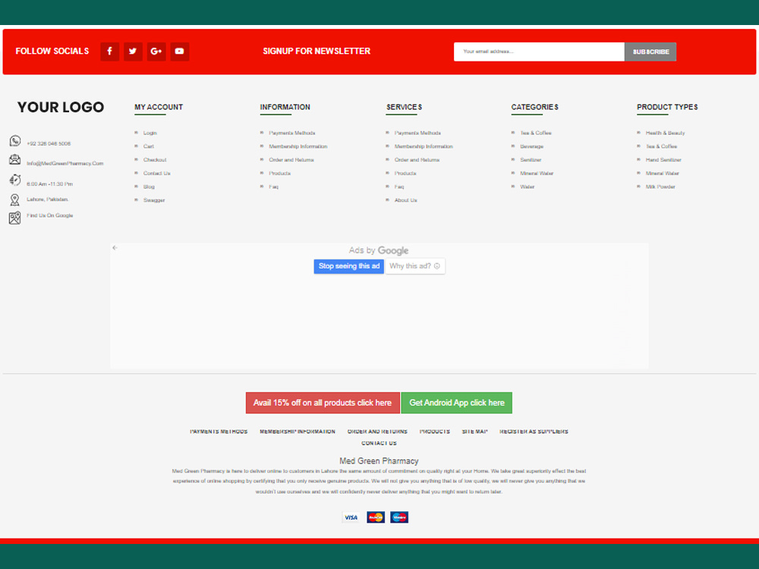Open SITE MAP in bottom menu
This screenshot has height=569, width=759.
coord(475,432)
